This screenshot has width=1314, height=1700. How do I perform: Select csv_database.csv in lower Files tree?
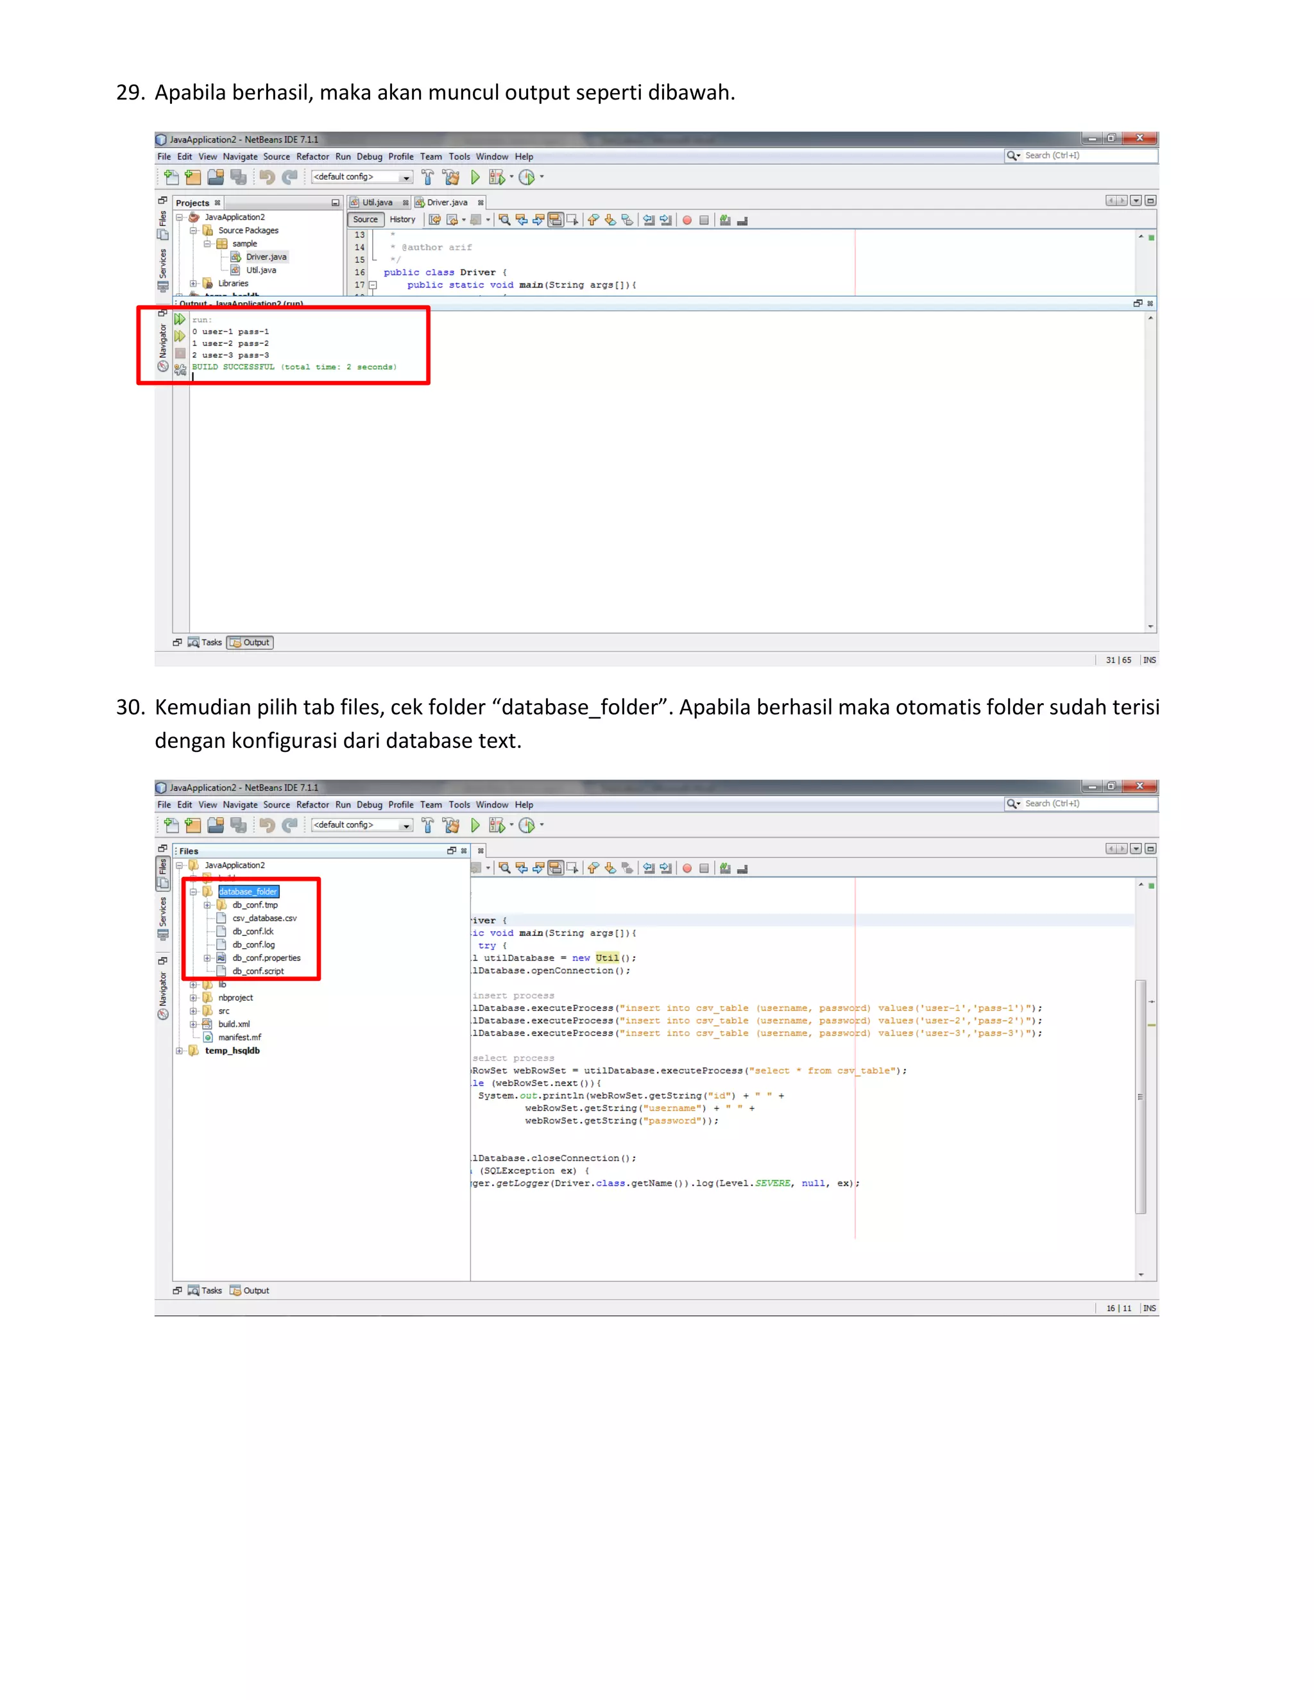coord(264,918)
